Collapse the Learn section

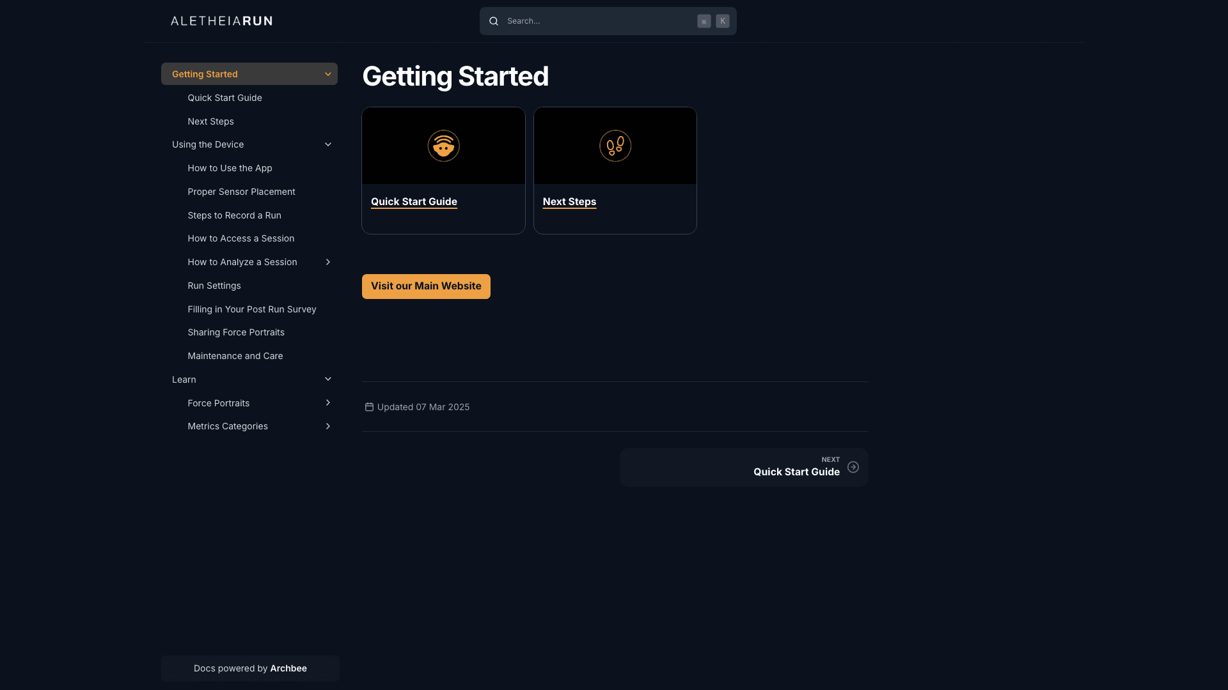(x=327, y=379)
